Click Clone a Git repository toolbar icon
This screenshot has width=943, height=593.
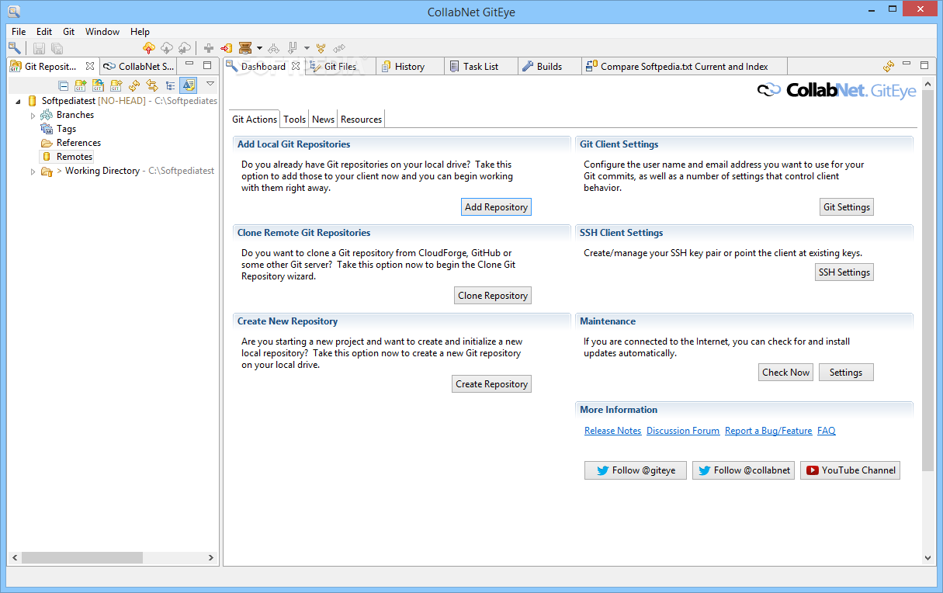pos(98,85)
